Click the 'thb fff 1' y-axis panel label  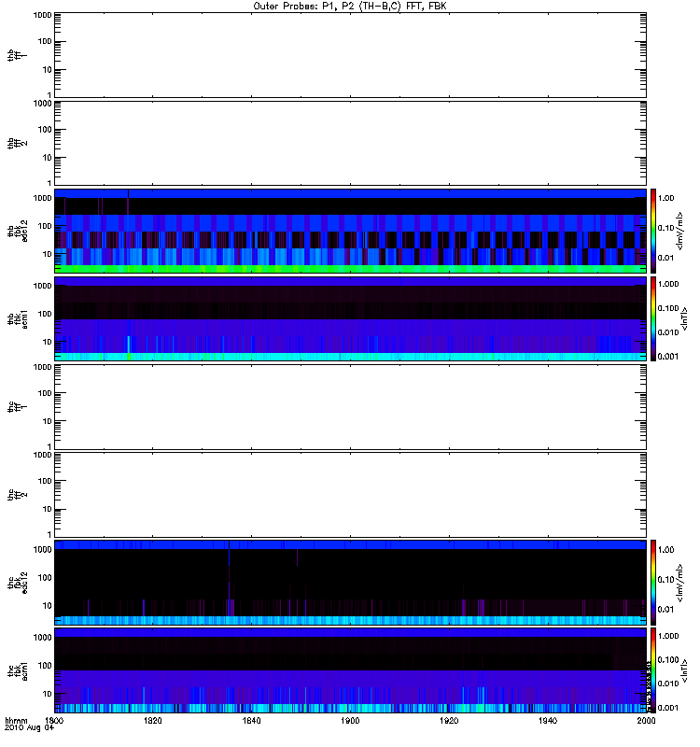click(x=17, y=55)
